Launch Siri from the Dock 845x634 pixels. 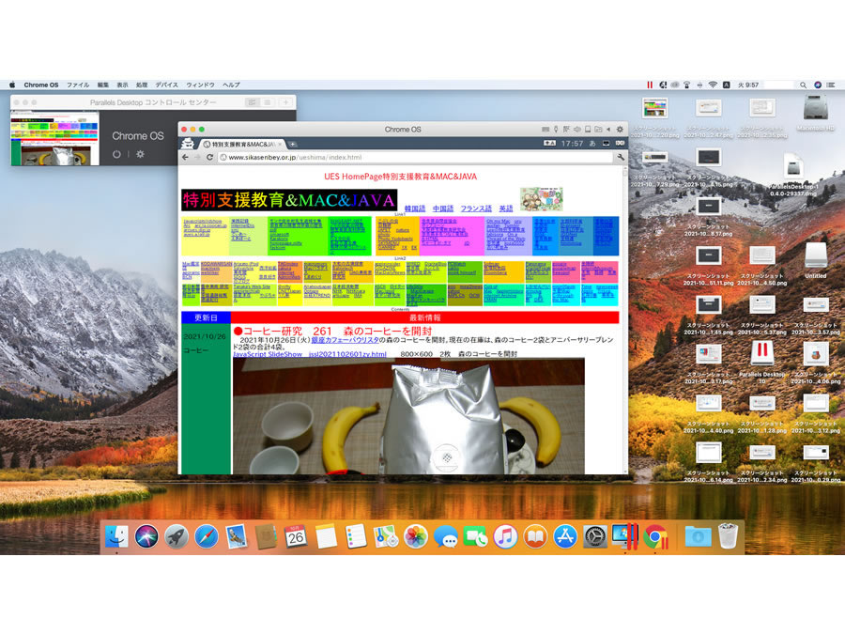pos(146,536)
